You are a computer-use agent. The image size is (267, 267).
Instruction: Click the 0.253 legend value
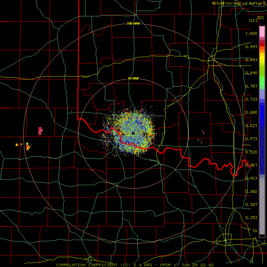coord(251,218)
